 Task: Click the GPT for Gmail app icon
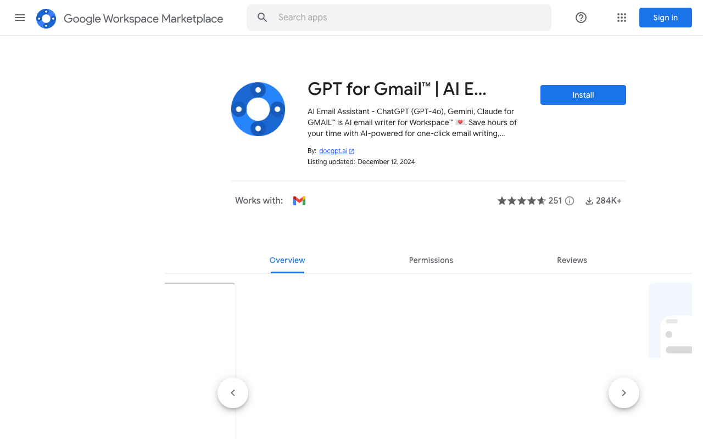pos(258,109)
